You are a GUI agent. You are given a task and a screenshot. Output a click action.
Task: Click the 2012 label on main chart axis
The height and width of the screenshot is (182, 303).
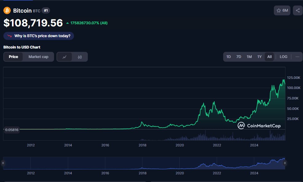click(31, 145)
